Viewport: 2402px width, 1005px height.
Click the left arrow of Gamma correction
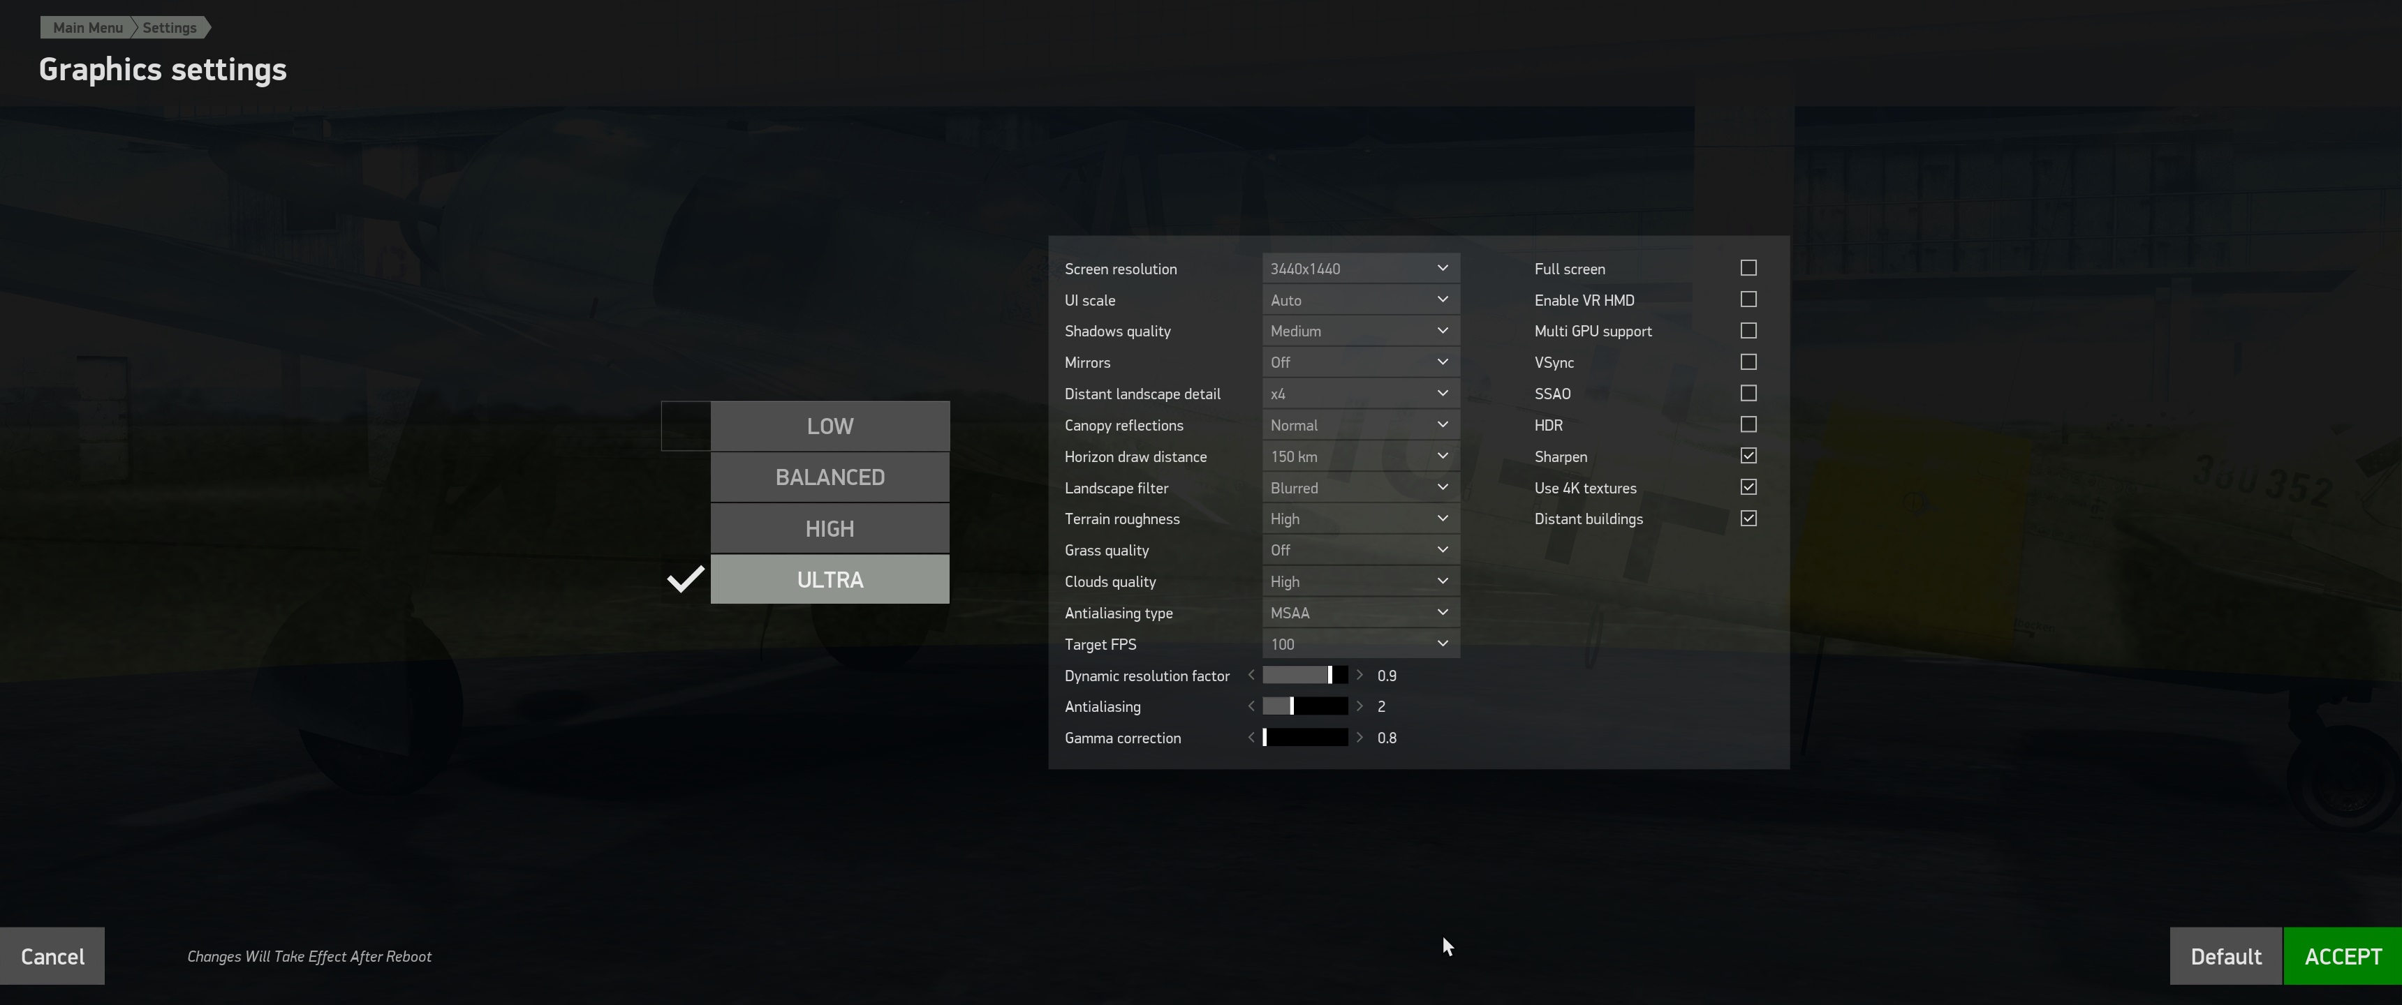coord(1251,738)
